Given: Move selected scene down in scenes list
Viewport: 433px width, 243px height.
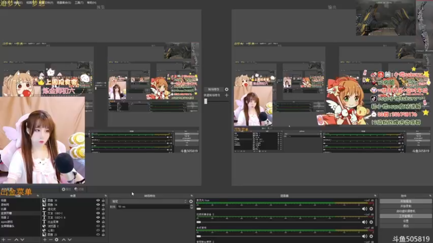Looking at the screenshot, I should (x=22, y=240).
